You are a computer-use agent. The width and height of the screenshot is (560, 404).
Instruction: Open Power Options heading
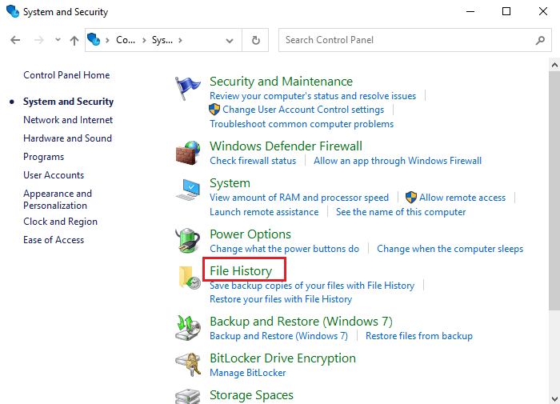[x=250, y=234]
